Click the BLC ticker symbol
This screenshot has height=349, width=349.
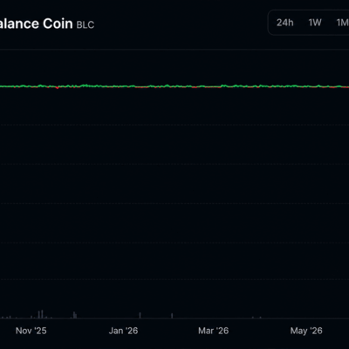point(86,25)
